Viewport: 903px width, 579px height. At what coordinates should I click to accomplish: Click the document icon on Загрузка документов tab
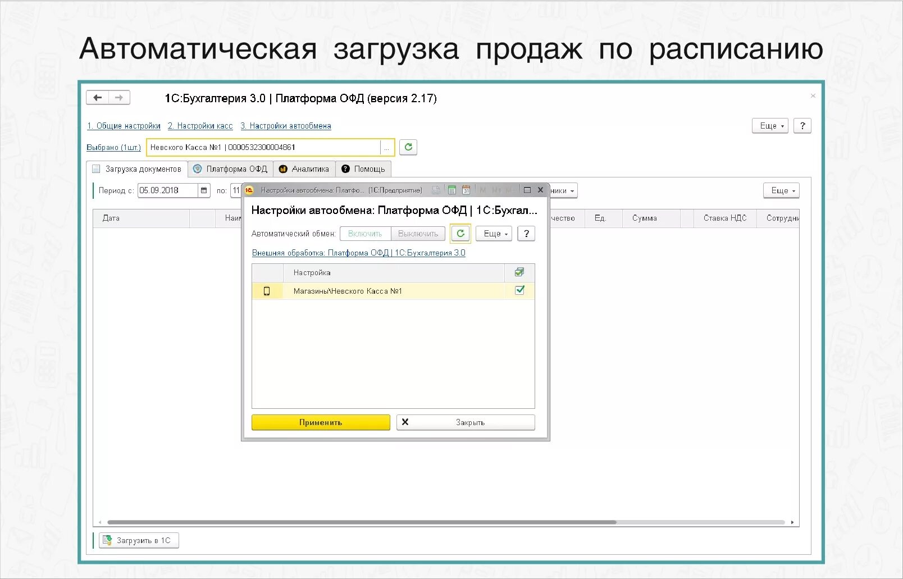pos(96,169)
